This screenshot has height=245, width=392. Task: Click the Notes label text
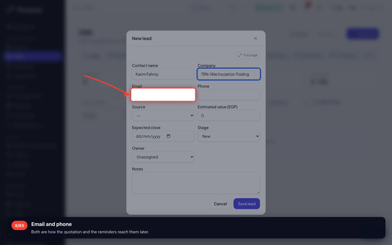coord(137,169)
